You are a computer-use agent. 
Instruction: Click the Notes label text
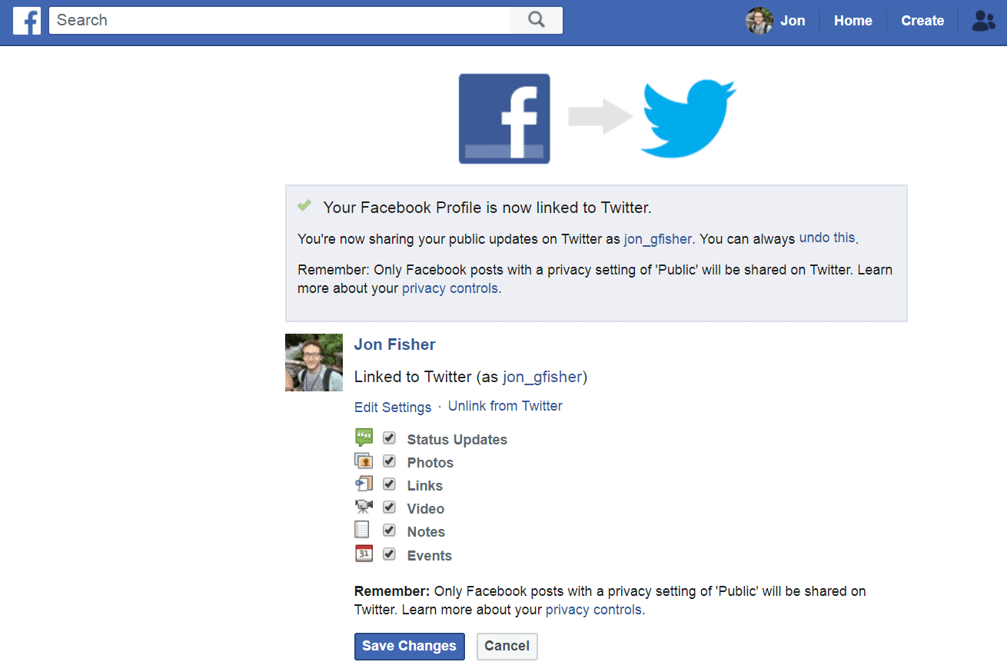coord(426,532)
